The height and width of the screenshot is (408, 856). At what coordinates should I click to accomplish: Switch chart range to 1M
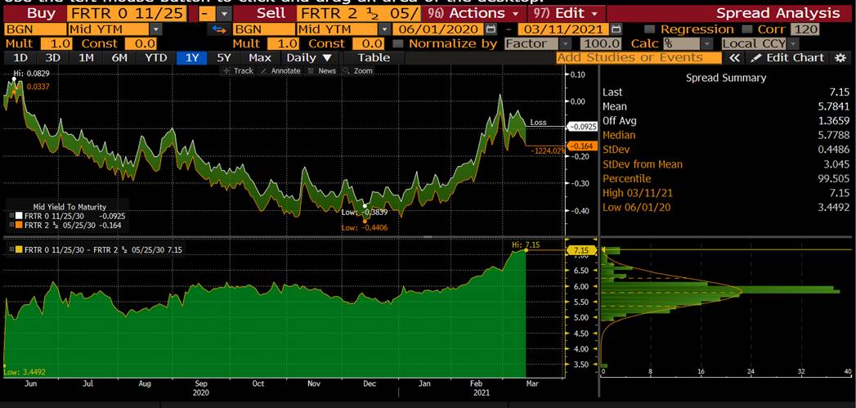[86, 57]
